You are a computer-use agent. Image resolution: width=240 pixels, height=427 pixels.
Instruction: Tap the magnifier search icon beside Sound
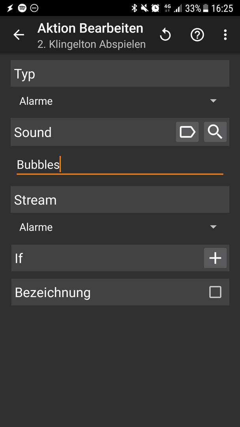tap(215, 132)
